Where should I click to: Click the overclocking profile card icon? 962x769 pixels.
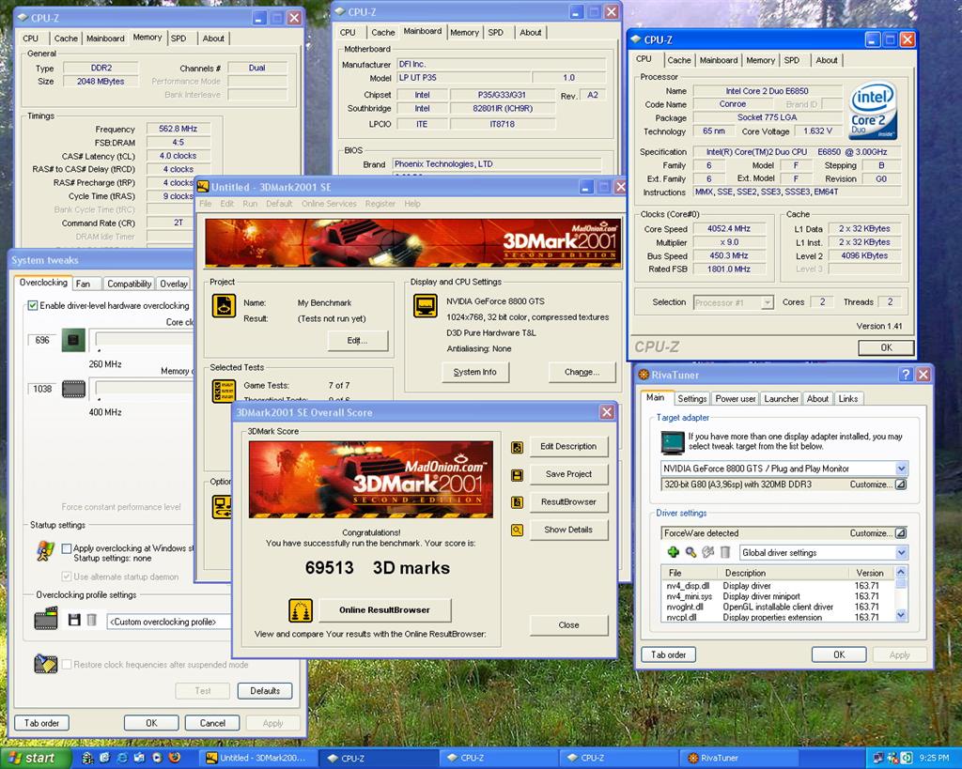point(46,618)
